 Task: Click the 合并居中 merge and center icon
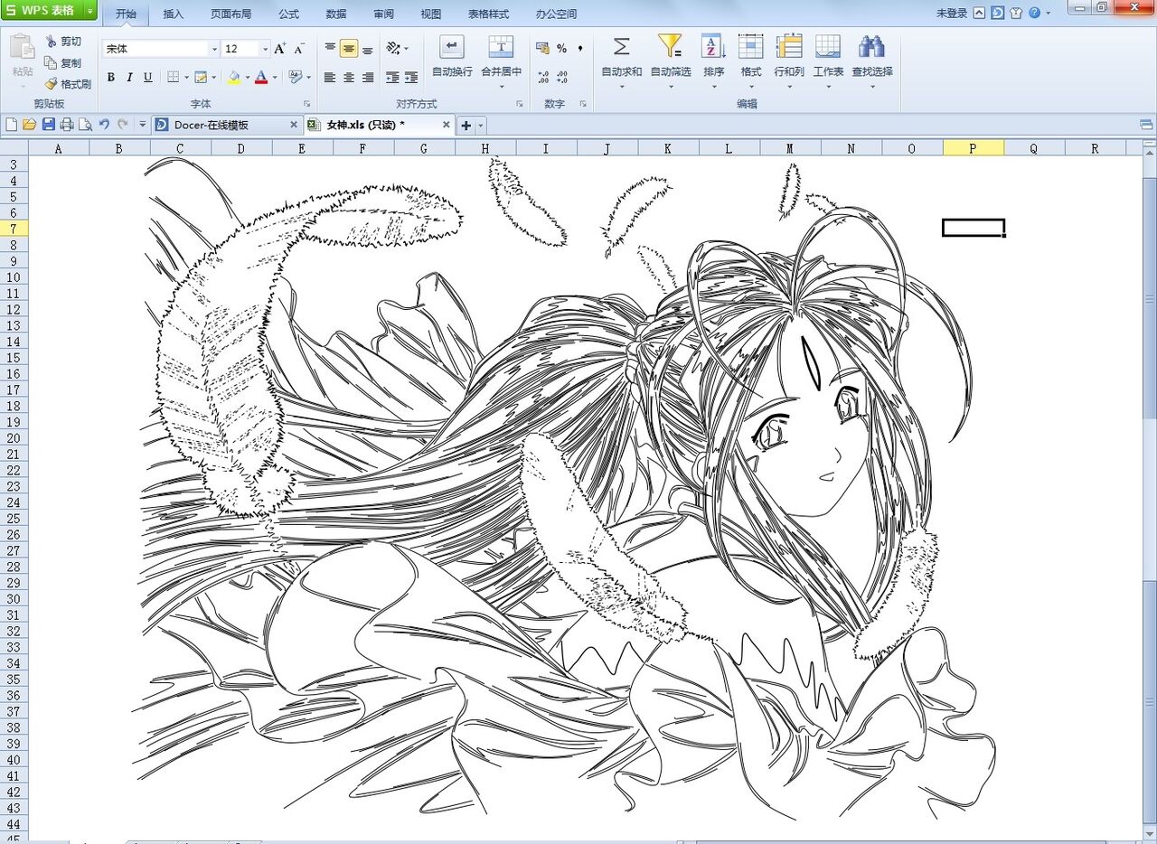coord(501,47)
